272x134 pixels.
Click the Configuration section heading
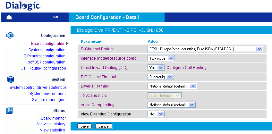coord(53,36)
